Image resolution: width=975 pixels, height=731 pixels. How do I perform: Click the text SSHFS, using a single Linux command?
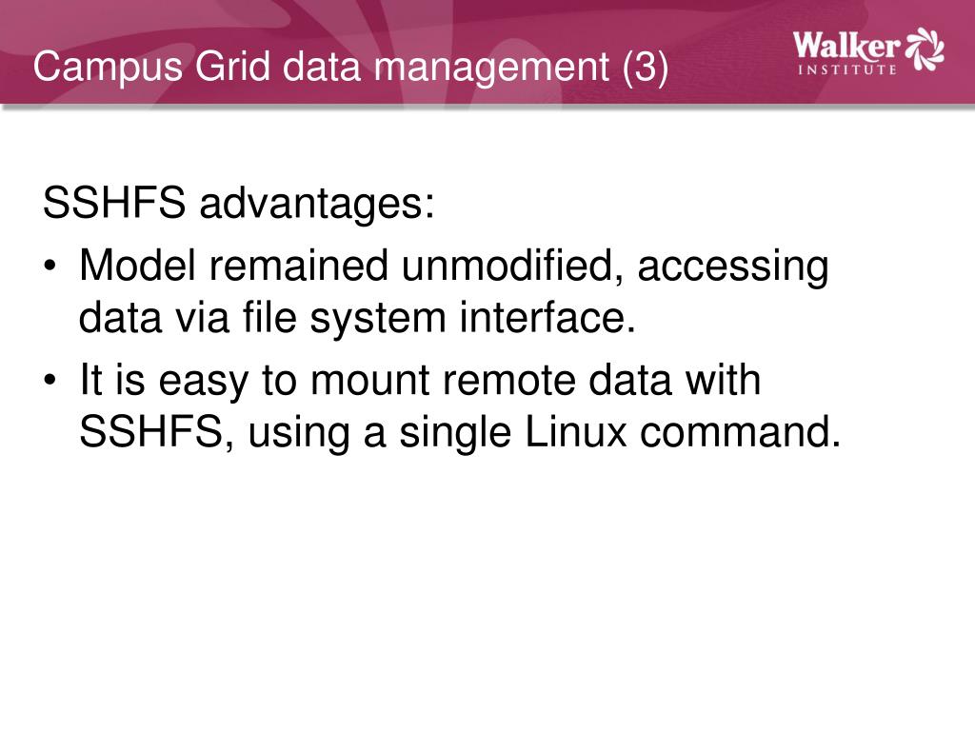tap(460, 432)
